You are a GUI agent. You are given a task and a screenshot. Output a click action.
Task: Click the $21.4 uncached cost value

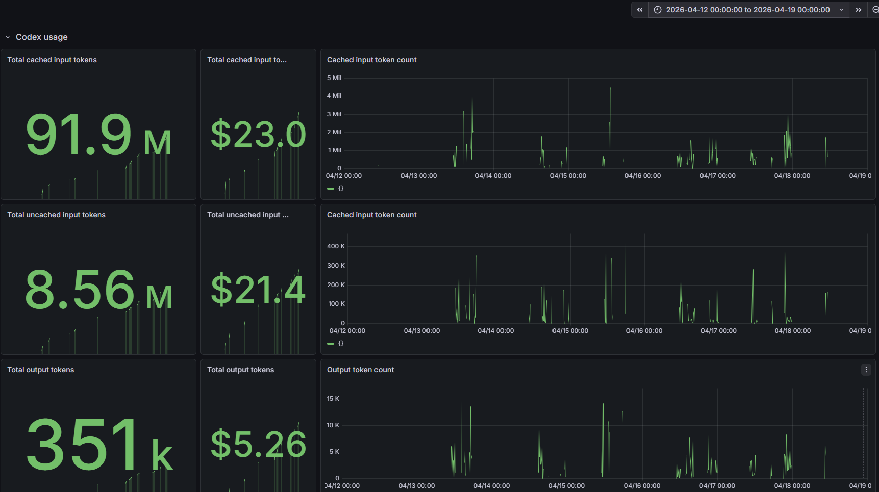point(258,290)
